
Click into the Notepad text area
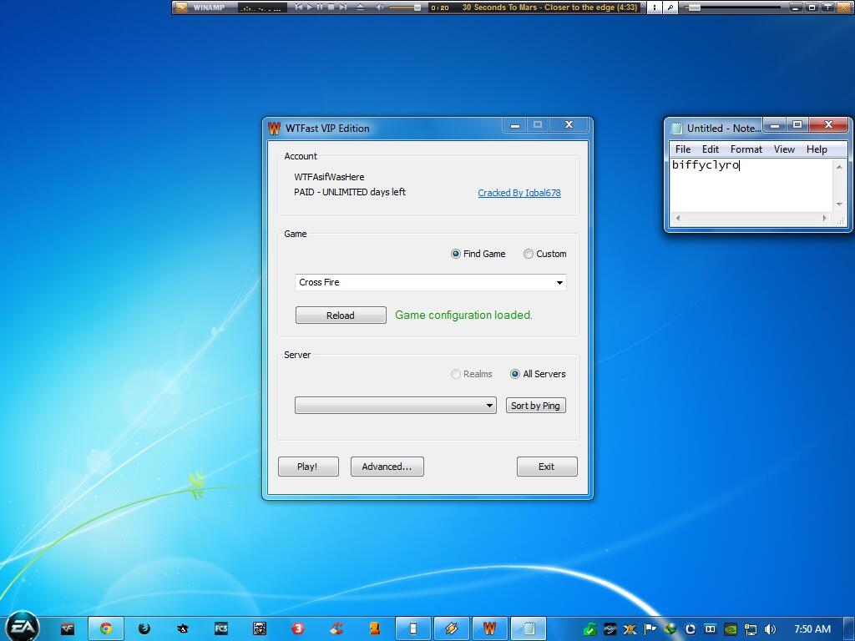click(x=751, y=185)
